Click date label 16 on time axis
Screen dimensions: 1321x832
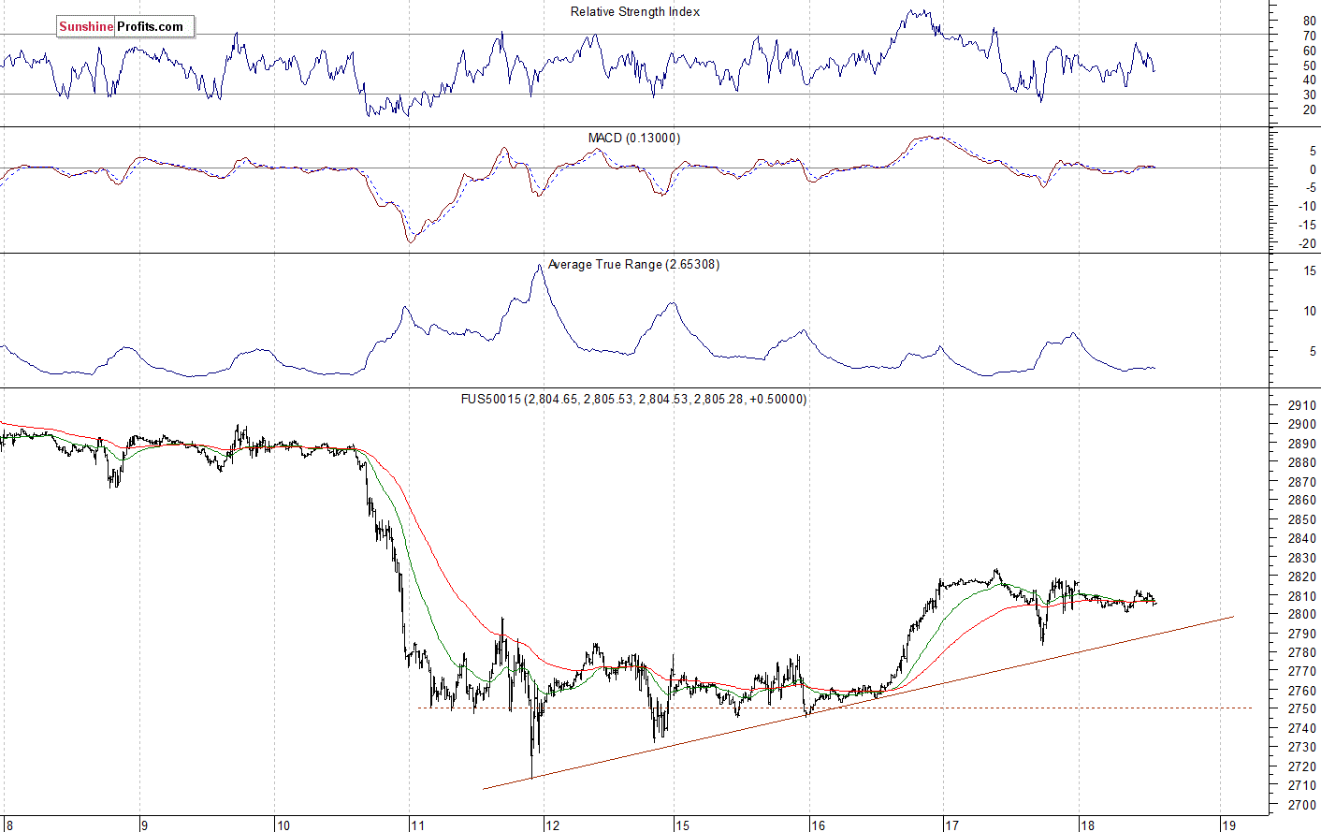(x=818, y=825)
